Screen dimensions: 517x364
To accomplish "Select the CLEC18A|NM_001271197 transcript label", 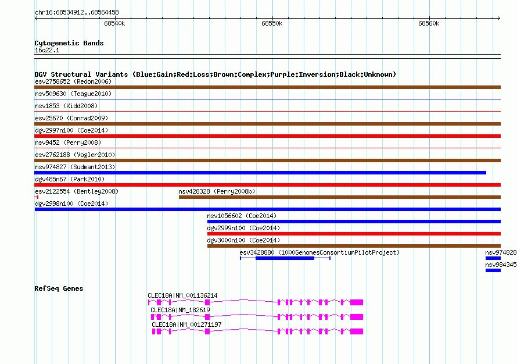I will 186,324.
